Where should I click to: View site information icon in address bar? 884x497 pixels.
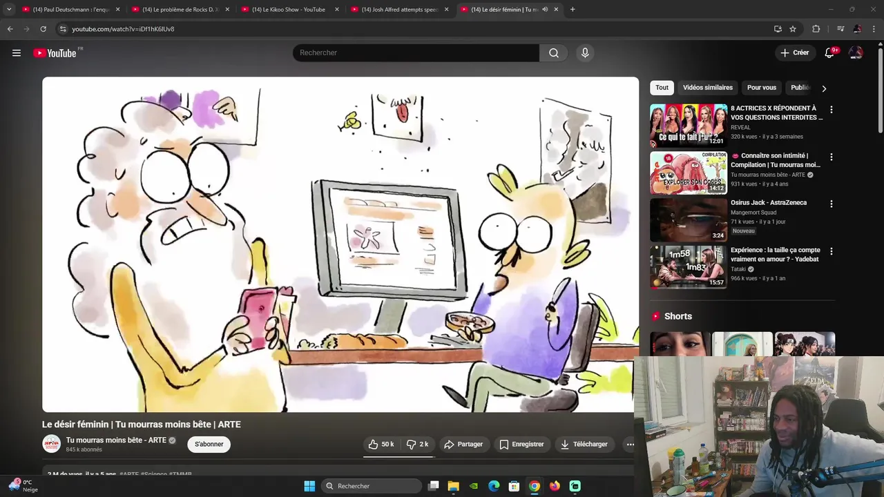63,29
